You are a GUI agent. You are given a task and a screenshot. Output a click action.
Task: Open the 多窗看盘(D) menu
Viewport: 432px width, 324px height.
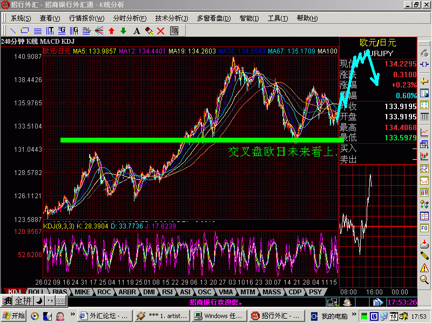coord(214,18)
